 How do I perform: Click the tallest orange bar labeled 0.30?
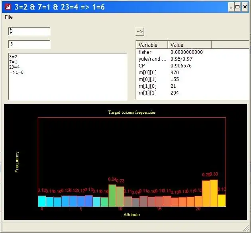(x=214, y=193)
